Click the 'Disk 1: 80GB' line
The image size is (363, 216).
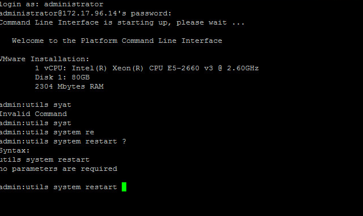(62, 77)
